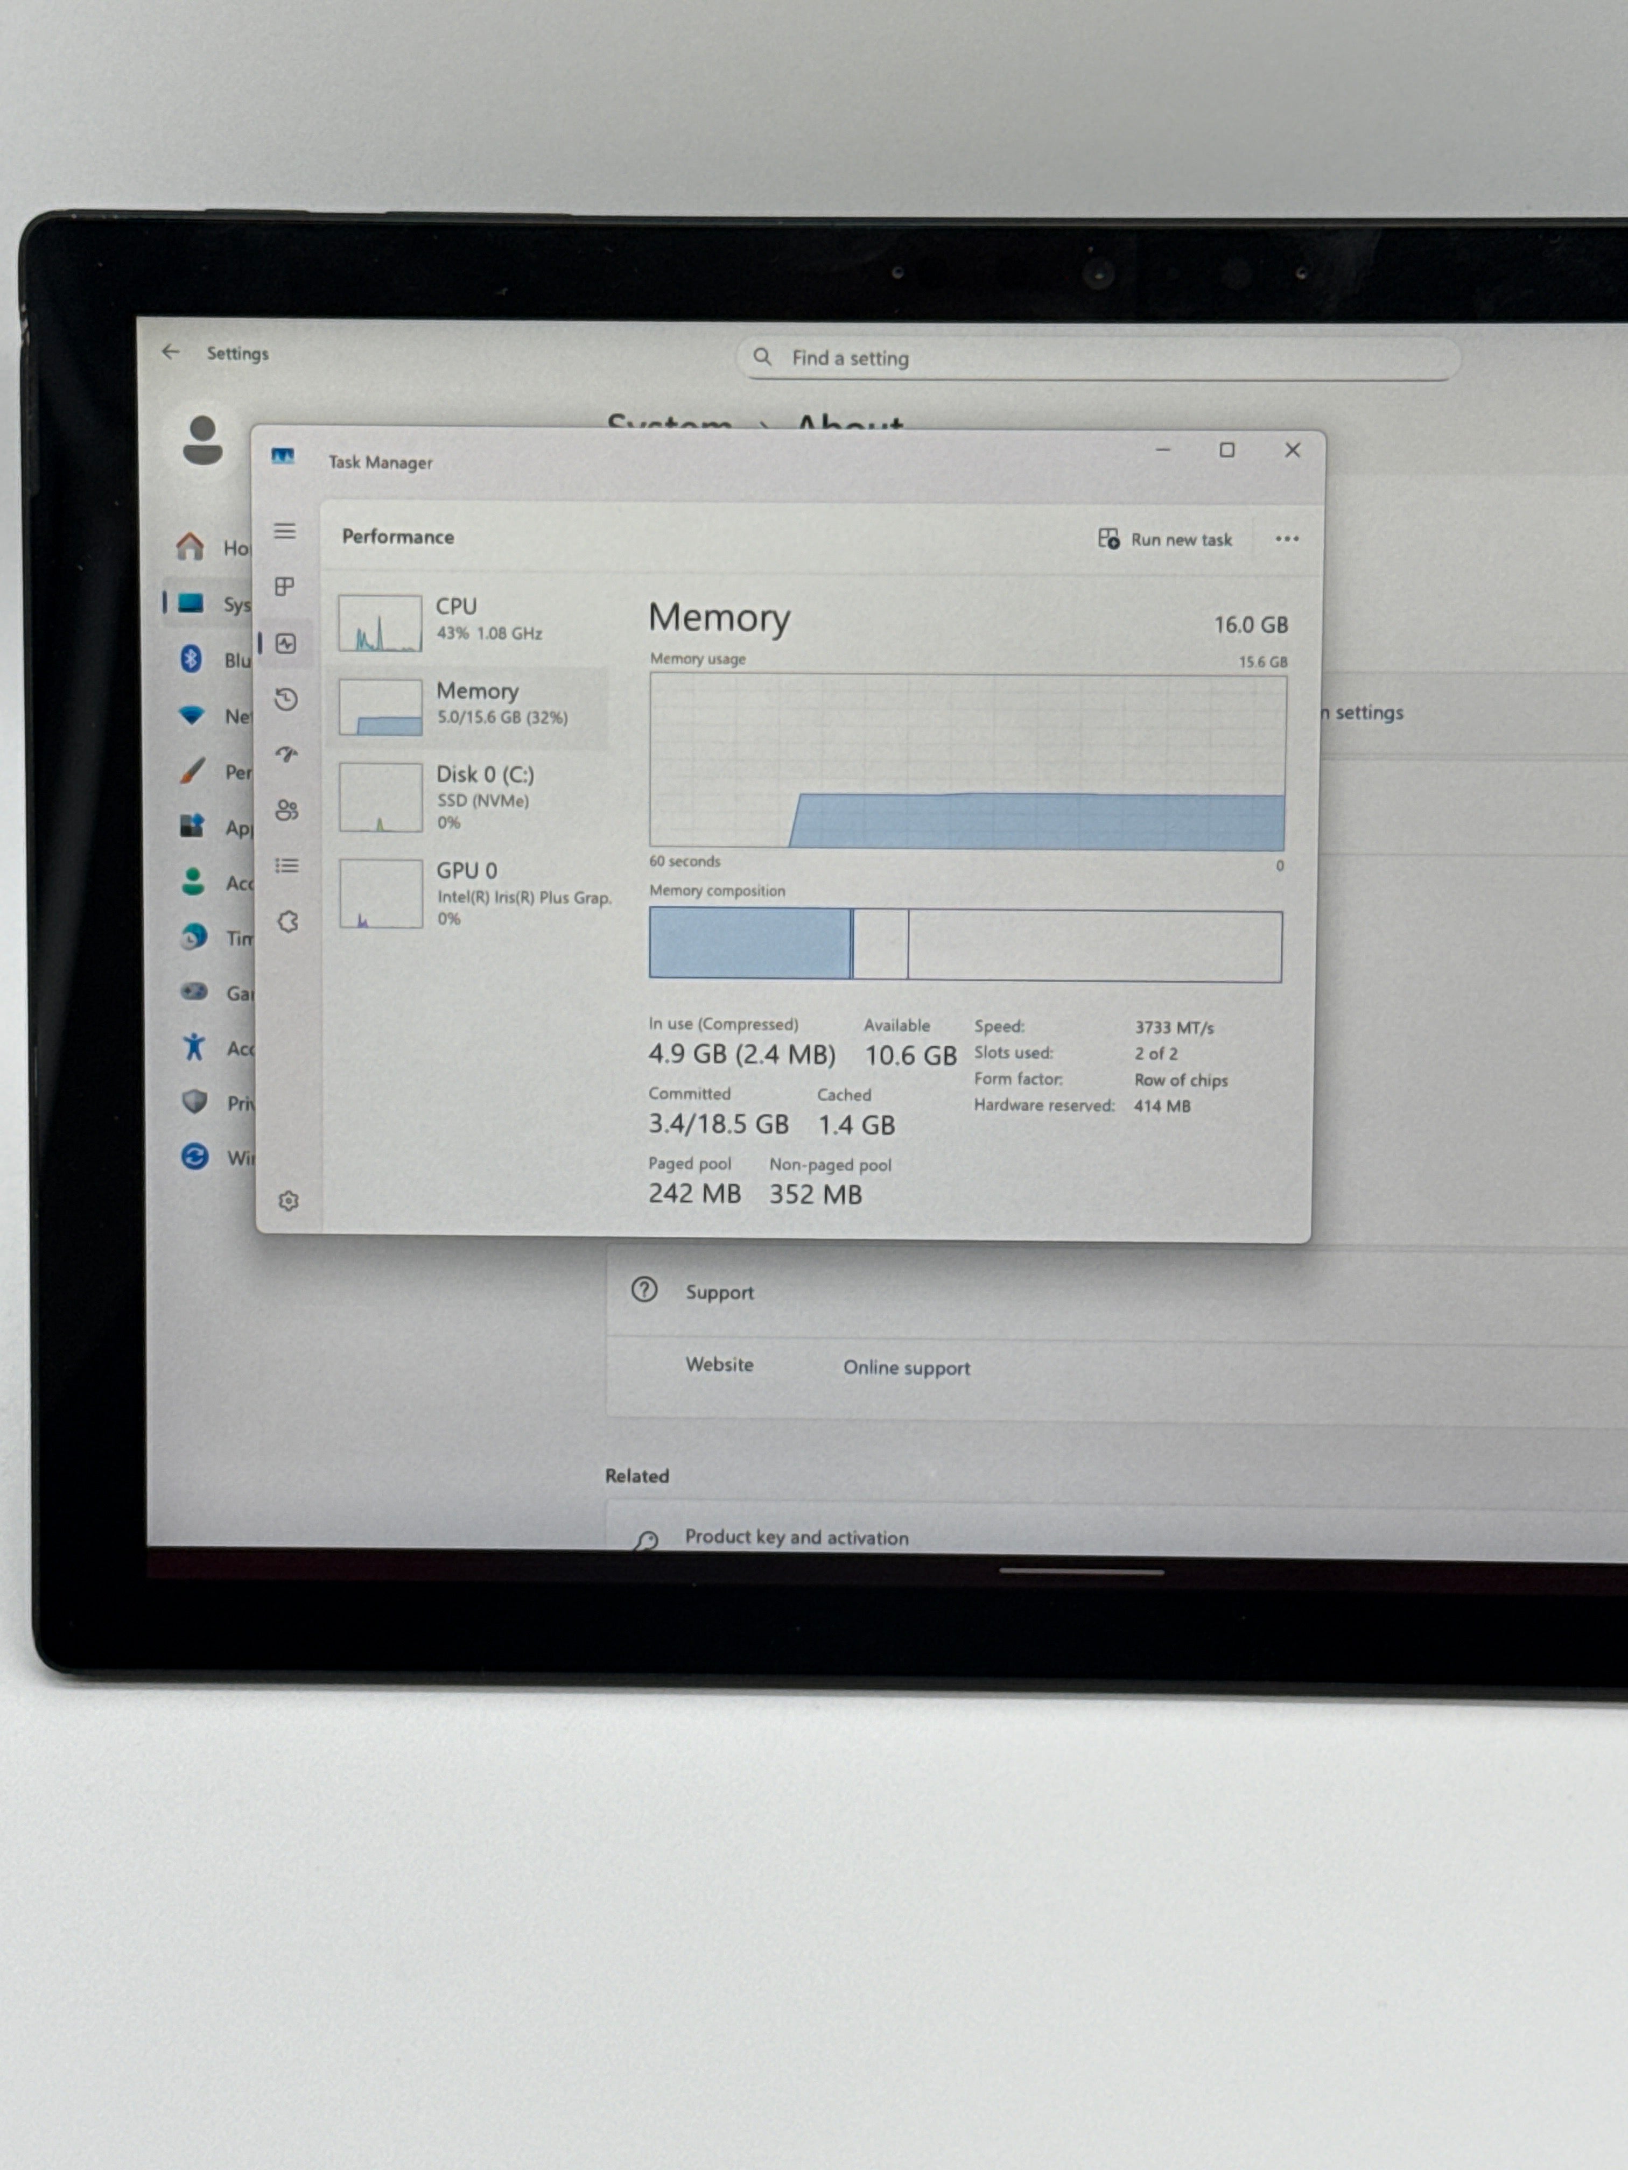This screenshot has height=2170, width=1628.
Task: Click Run new task button
Action: click(1165, 539)
